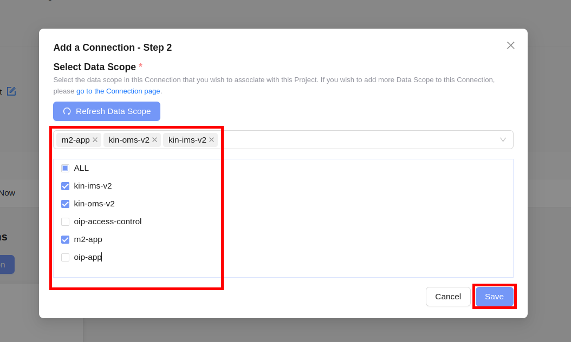Check the oip-access-control checkbox
The width and height of the screenshot is (571, 342).
65,222
